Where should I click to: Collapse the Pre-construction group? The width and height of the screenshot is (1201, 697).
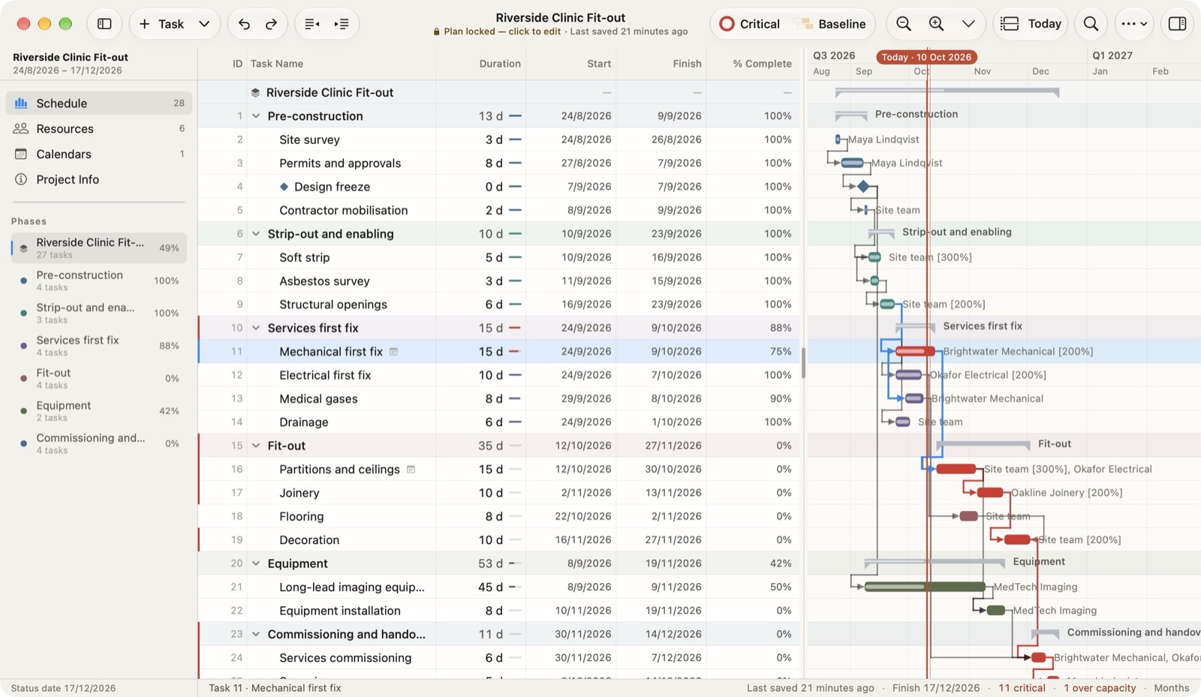pos(256,116)
